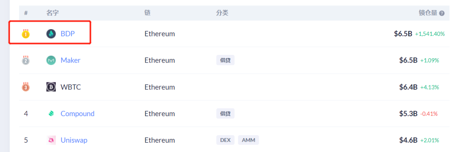The width and height of the screenshot is (457, 152).
Task: Click the 名字 column header
Action: click(53, 13)
